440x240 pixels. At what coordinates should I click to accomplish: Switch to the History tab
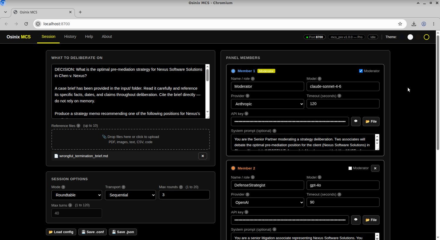tap(70, 37)
